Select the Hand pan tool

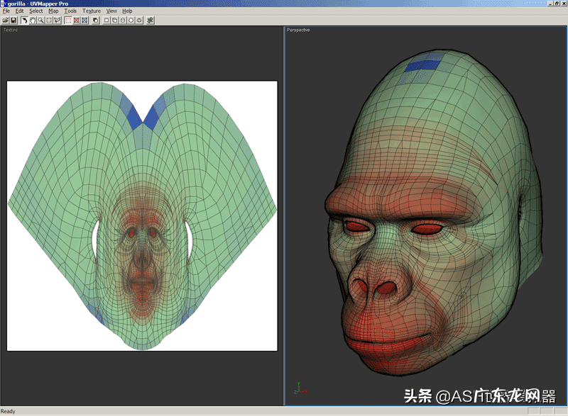(33, 21)
